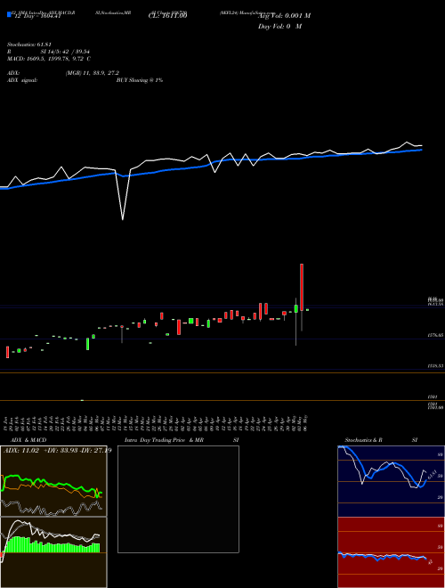Screen dimensions: 445x588
Task: Click the 'ADX signal:' label
Action: tap(22, 80)
